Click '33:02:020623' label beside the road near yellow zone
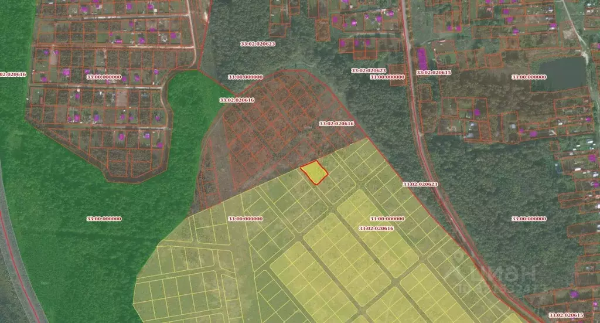This screenshot has height=323, width=600. tap(420, 184)
